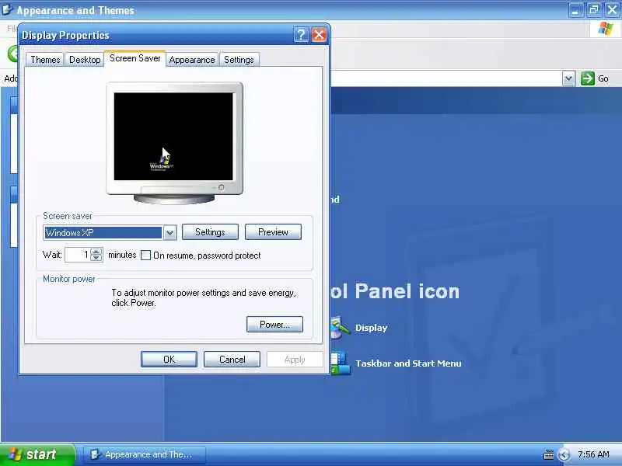Minimize the Appearance and Themes window
This screenshot has height=466, width=622.
(x=575, y=9)
